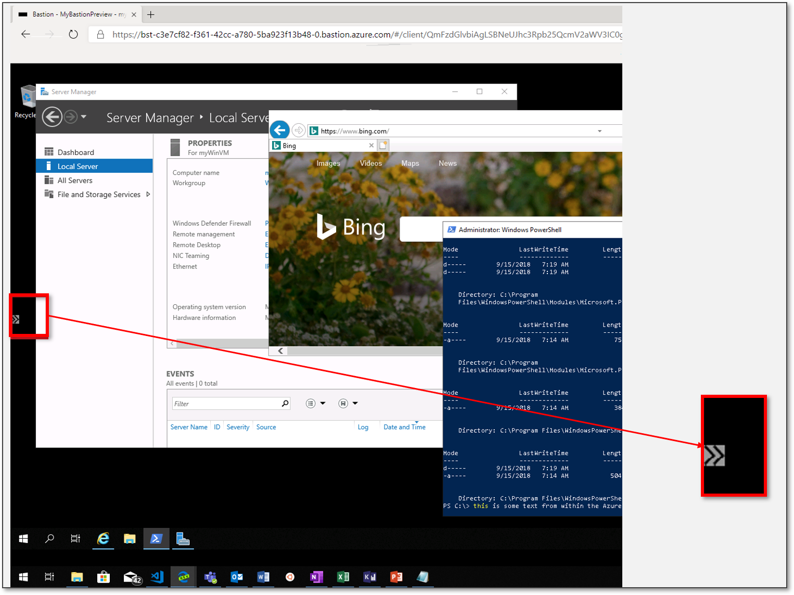Open Server Manager navigation history dropdown

click(84, 117)
